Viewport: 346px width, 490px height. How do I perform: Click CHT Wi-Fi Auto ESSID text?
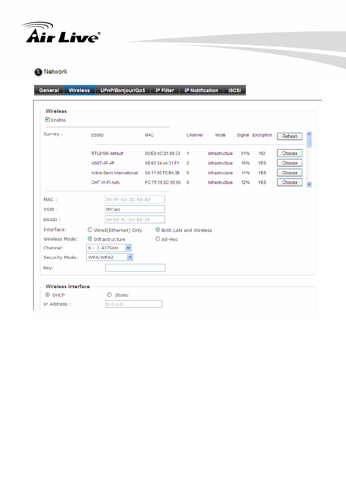[x=106, y=183]
